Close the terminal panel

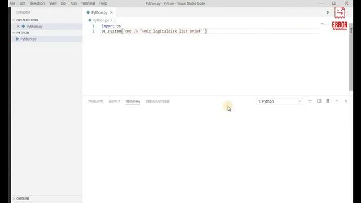pos(346,101)
